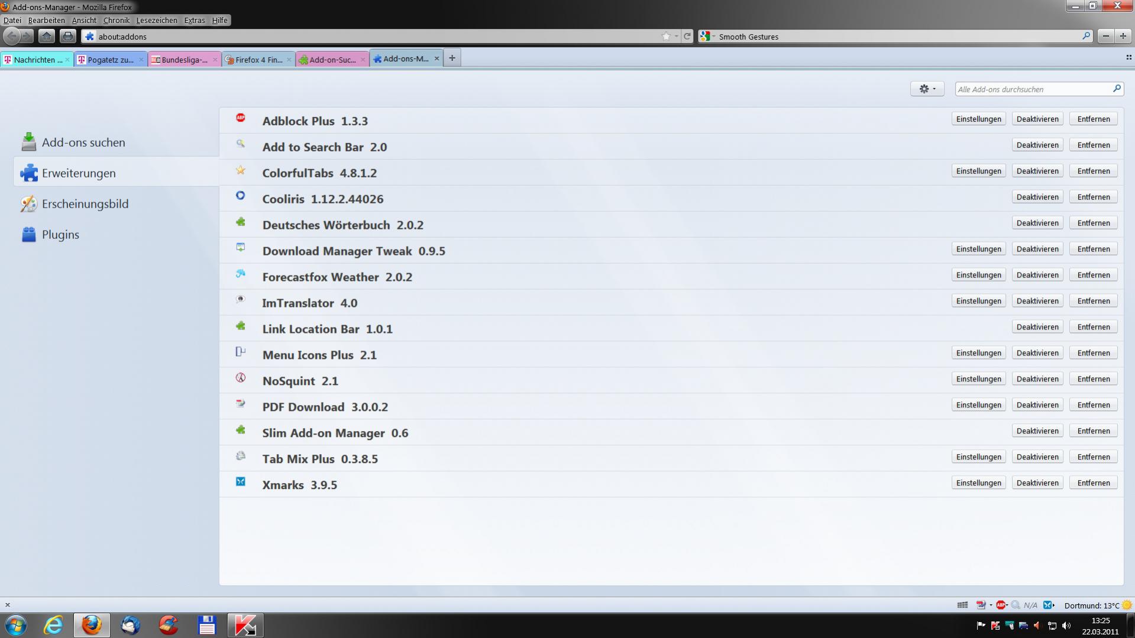The height and width of the screenshot is (638, 1135).
Task: Close the add-on bar with the x
Action: pos(8,605)
